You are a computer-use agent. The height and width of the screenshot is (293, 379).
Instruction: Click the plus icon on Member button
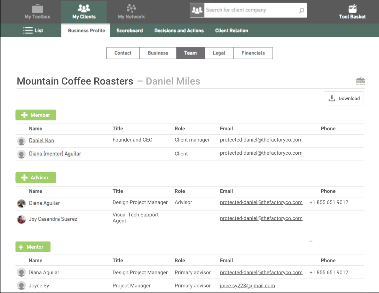[x=24, y=115]
